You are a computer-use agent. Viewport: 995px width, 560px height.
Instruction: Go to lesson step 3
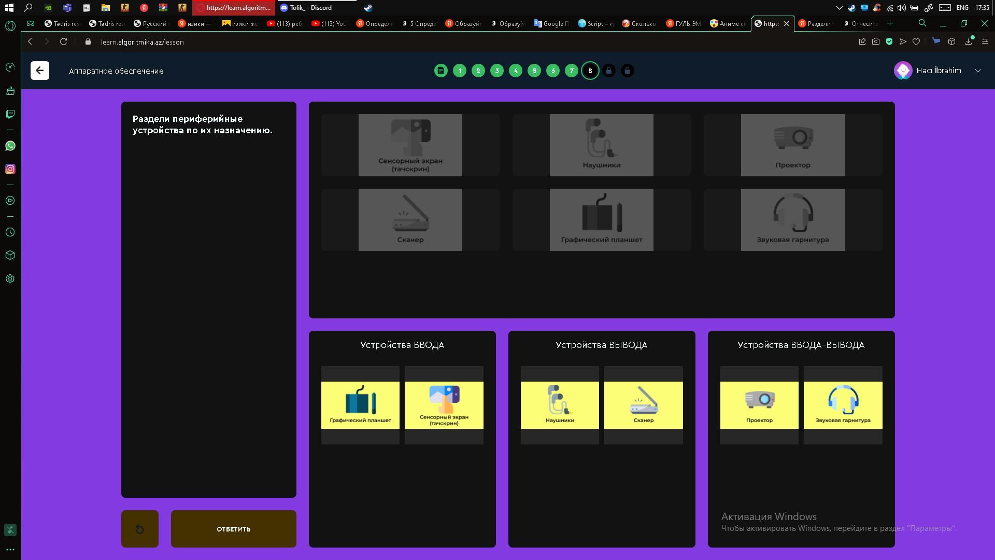click(496, 71)
